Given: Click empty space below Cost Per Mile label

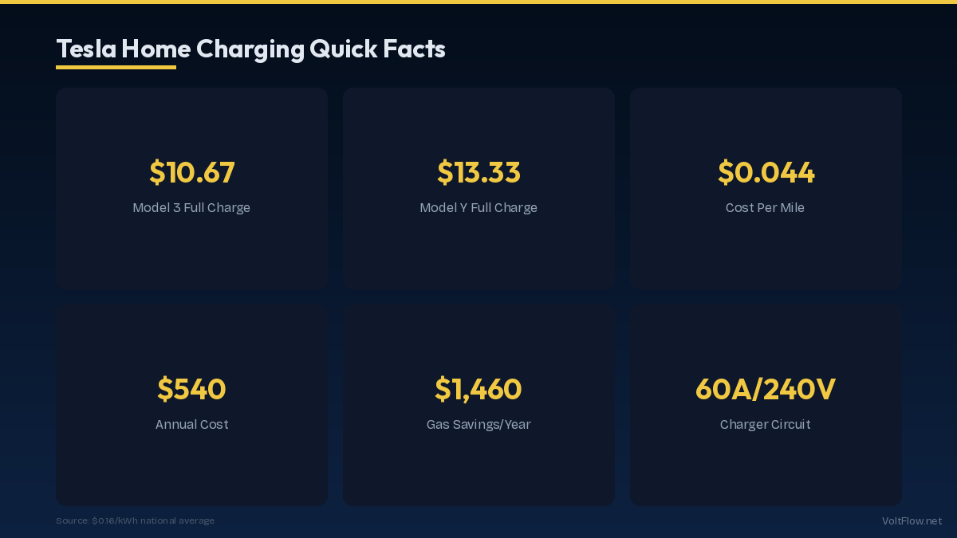Looking at the screenshot, I should coord(766,251).
